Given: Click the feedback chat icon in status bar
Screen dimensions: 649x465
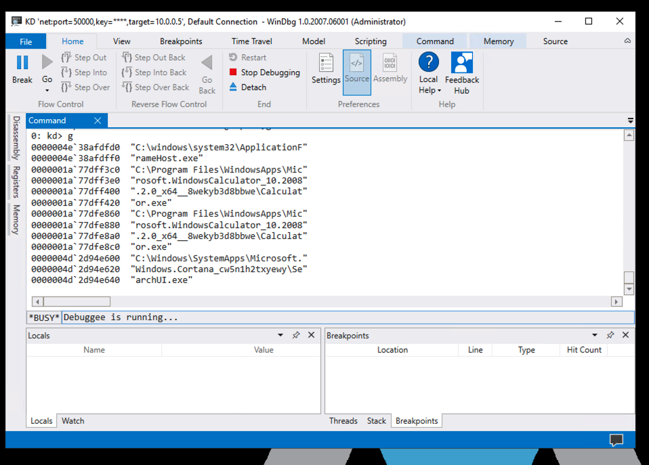Looking at the screenshot, I should 616,440.
